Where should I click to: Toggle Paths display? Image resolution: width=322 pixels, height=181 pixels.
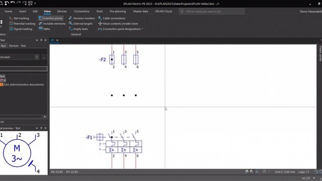pos(44,29)
